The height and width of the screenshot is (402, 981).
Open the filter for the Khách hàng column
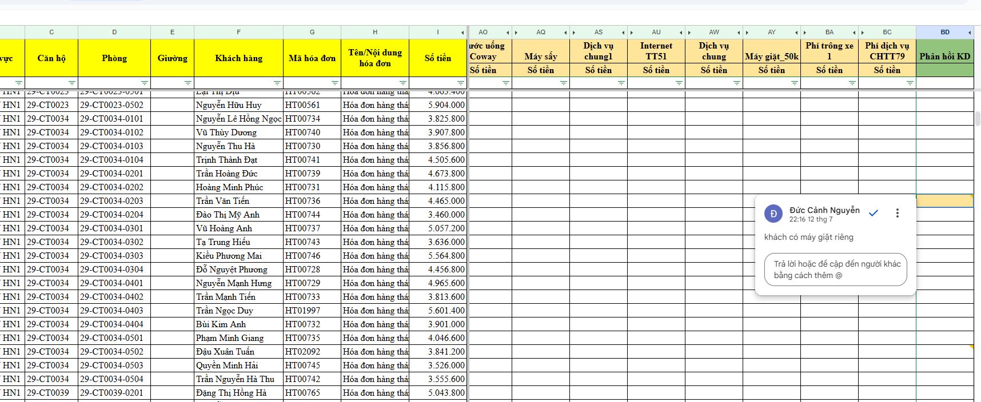(x=277, y=83)
